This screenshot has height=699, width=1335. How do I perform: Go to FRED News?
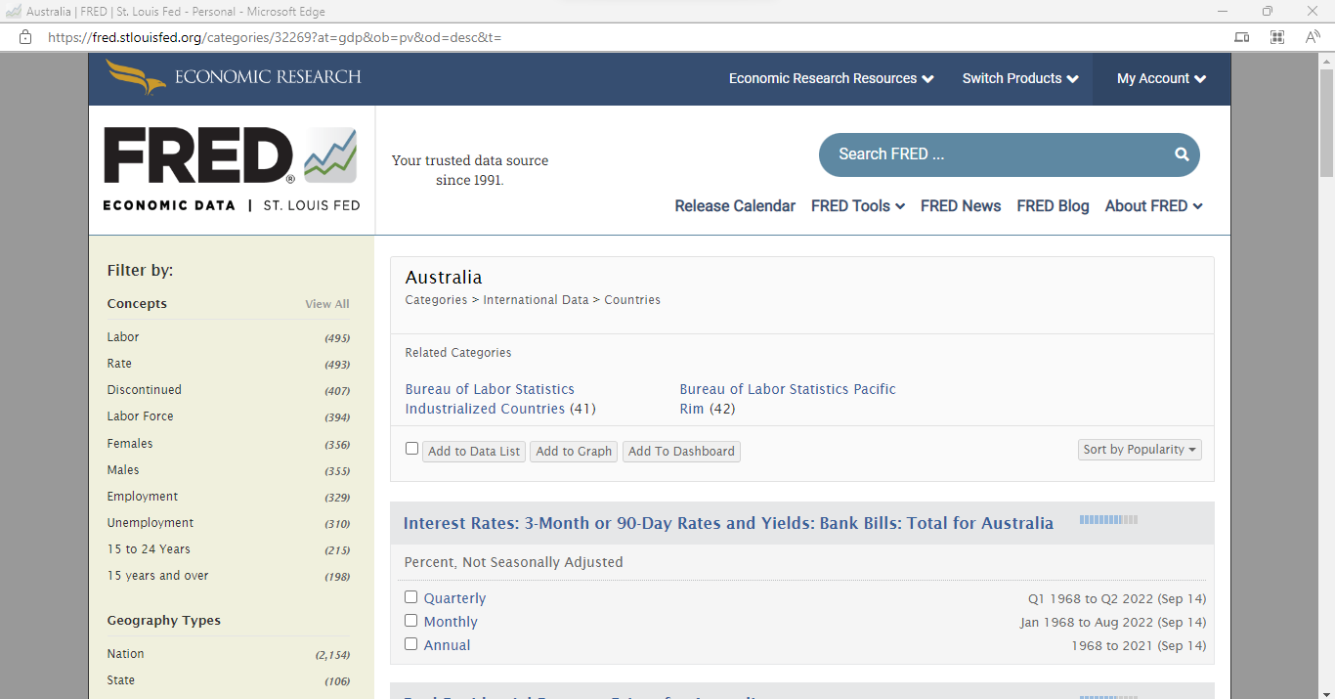961,206
